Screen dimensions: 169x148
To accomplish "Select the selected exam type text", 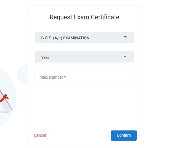I will (x=65, y=38).
